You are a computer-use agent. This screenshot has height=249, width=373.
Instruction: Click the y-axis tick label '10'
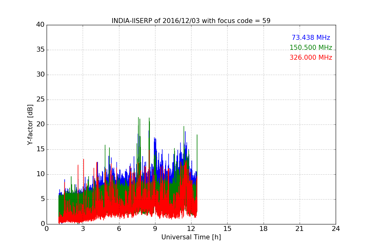pos(40,174)
